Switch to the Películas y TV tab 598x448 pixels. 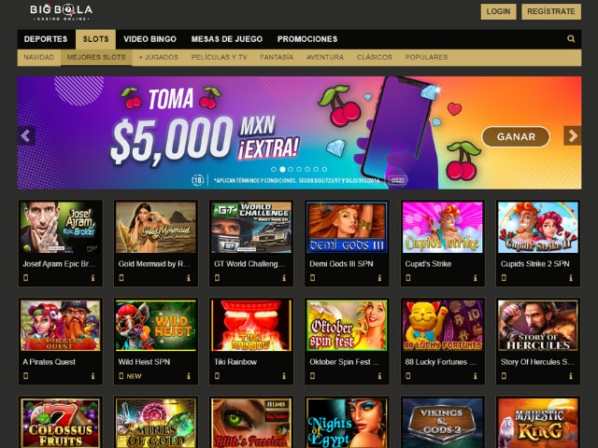(x=220, y=57)
